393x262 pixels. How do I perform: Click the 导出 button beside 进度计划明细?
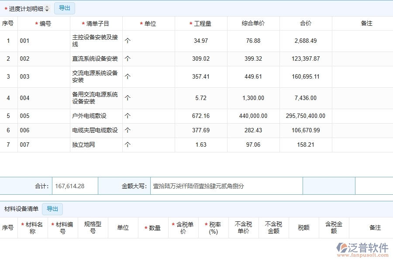pyautogui.click(x=64, y=8)
